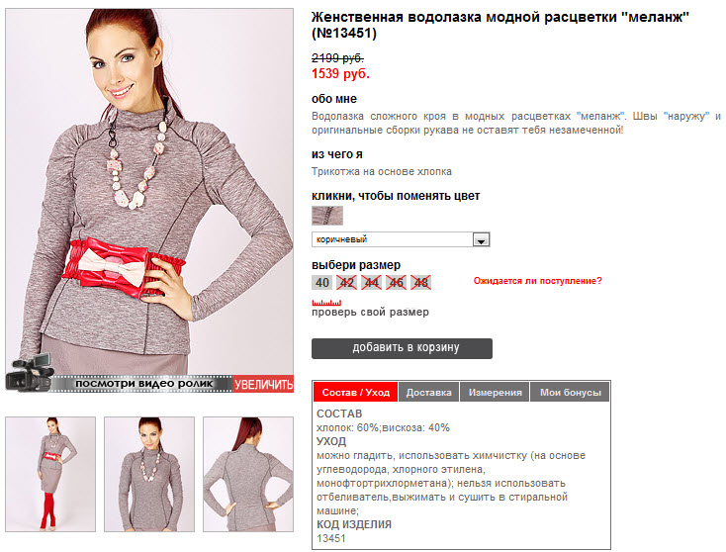Switch to the Доставка tab
The height and width of the screenshot is (552, 726).
click(x=428, y=392)
